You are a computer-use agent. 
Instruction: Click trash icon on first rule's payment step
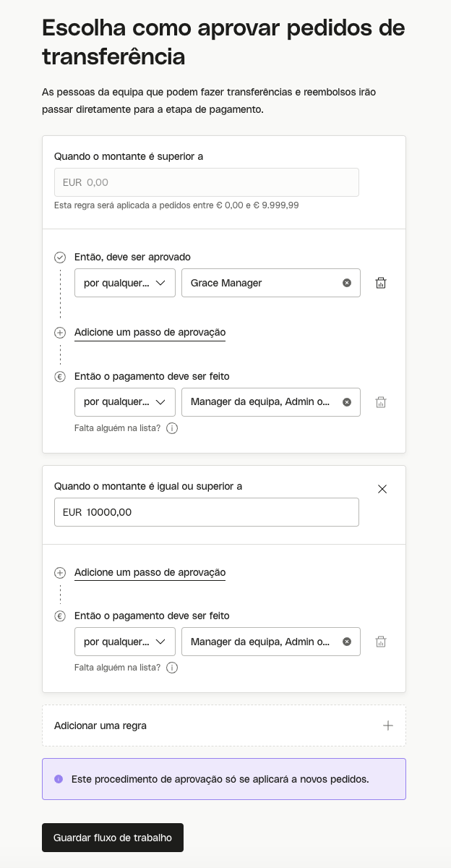pos(381,402)
